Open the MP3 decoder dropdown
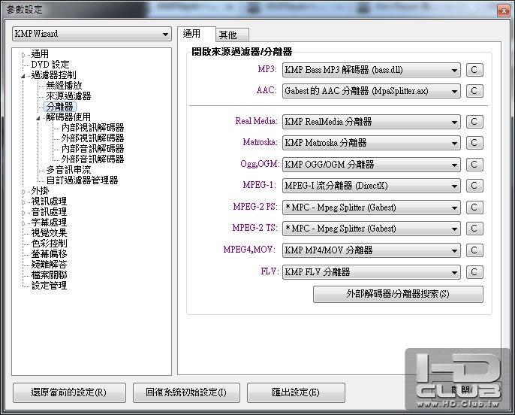This screenshot has height=415, width=515. click(371, 70)
